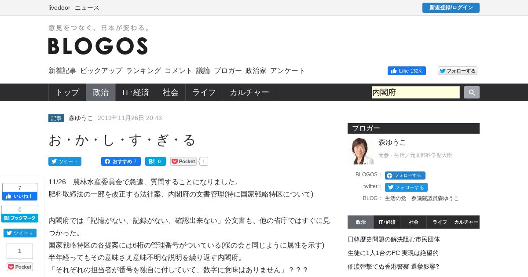
Task: Click the Hatena B! 0 button under title
Action: pyautogui.click(x=155, y=161)
